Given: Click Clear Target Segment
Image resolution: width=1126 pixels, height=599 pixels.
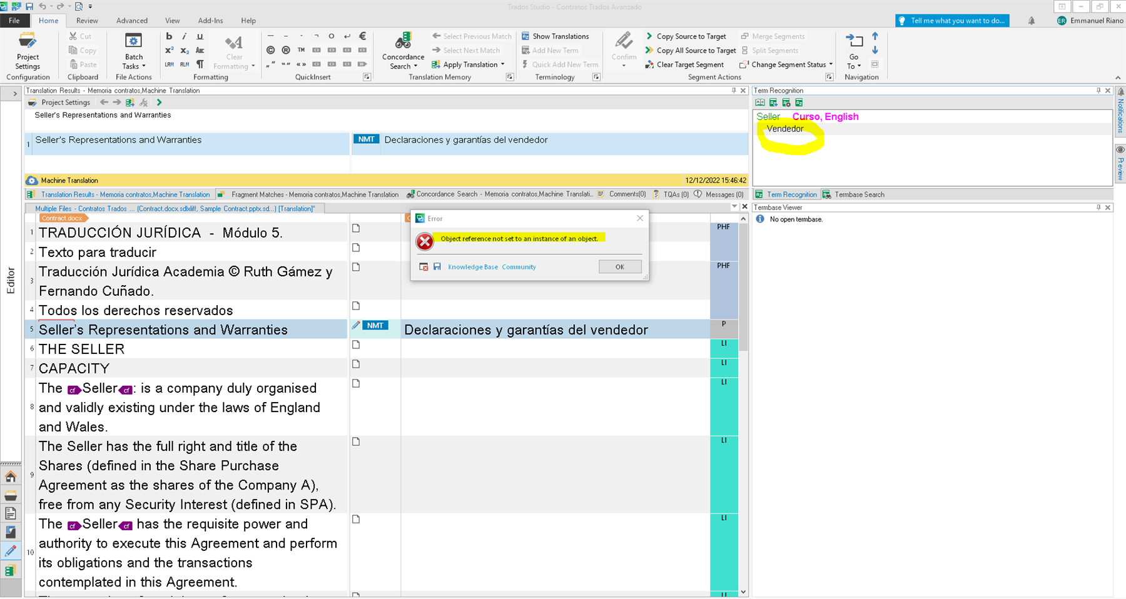Looking at the screenshot, I should click(x=684, y=64).
